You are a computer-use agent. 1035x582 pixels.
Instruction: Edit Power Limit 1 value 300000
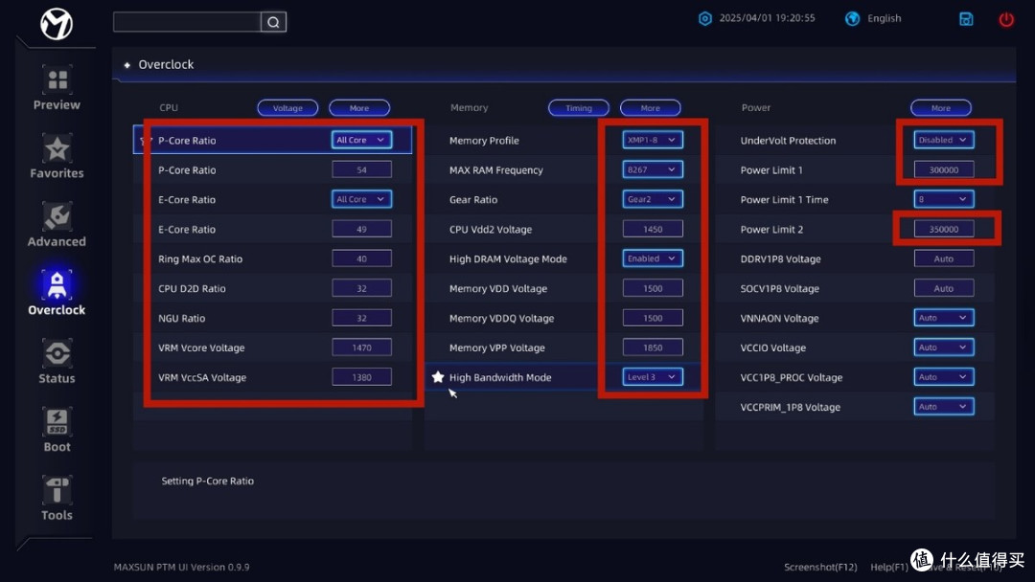944,169
